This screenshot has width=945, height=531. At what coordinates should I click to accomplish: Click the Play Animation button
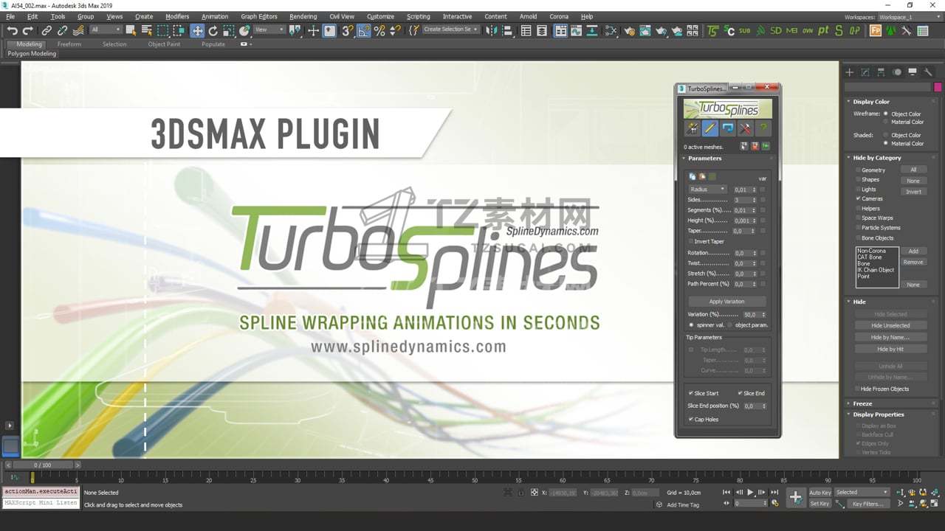click(x=751, y=492)
